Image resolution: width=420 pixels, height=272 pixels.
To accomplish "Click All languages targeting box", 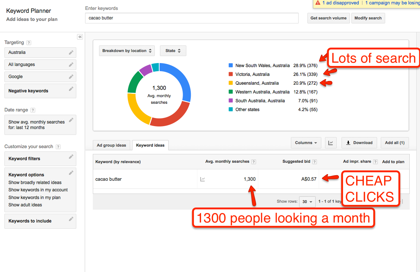I will click(x=40, y=65).
